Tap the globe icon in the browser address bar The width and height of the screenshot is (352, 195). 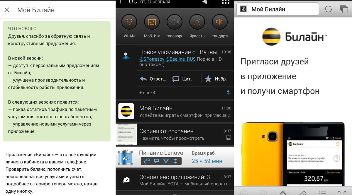(x=243, y=9)
